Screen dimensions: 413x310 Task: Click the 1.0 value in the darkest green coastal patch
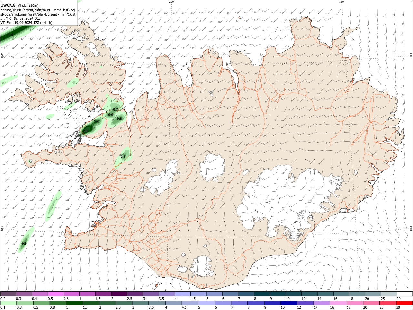(85, 131)
